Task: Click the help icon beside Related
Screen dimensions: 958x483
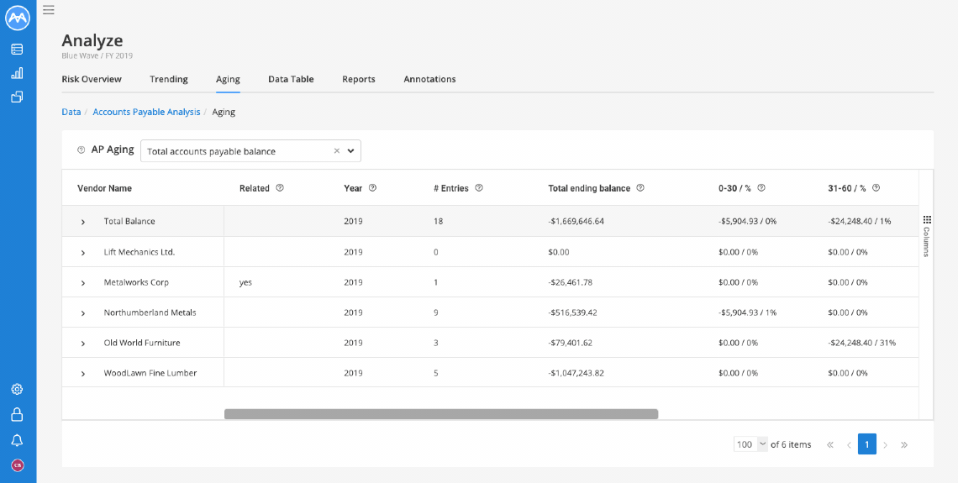Action: tap(280, 188)
